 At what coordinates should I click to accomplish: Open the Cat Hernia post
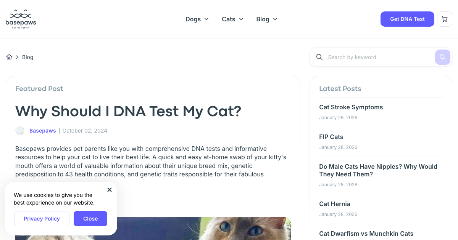coord(334,204)
